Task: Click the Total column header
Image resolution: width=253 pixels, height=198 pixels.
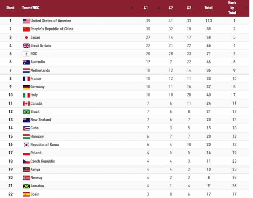Action: pyautogui.click(x=209, y=8)
